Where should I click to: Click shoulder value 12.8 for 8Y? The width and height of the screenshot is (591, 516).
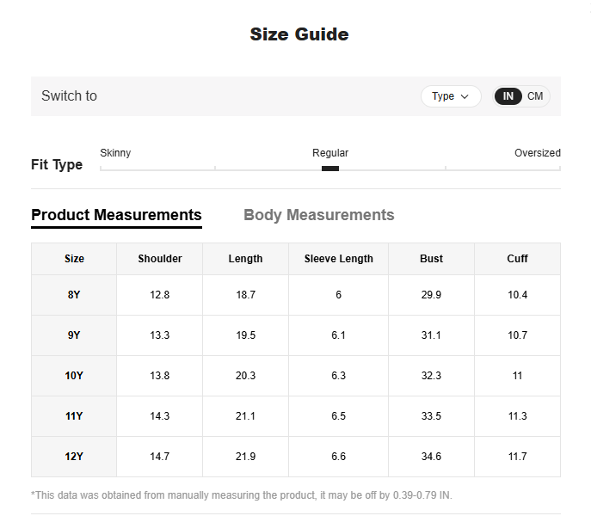(160, 295)
